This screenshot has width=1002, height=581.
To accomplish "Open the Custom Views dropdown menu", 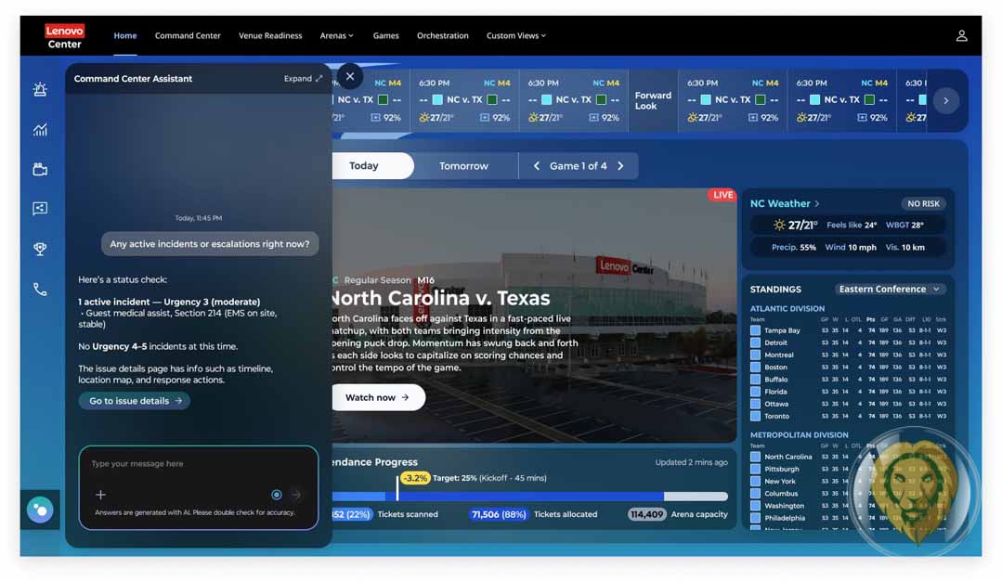I will pos(516,36).
